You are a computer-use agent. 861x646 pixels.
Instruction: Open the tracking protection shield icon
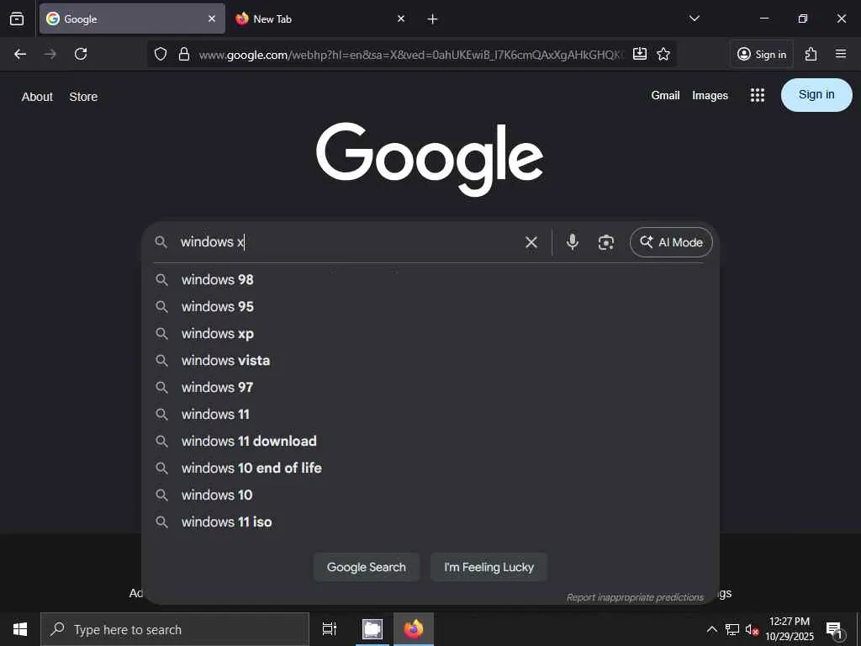pos(161,54)
